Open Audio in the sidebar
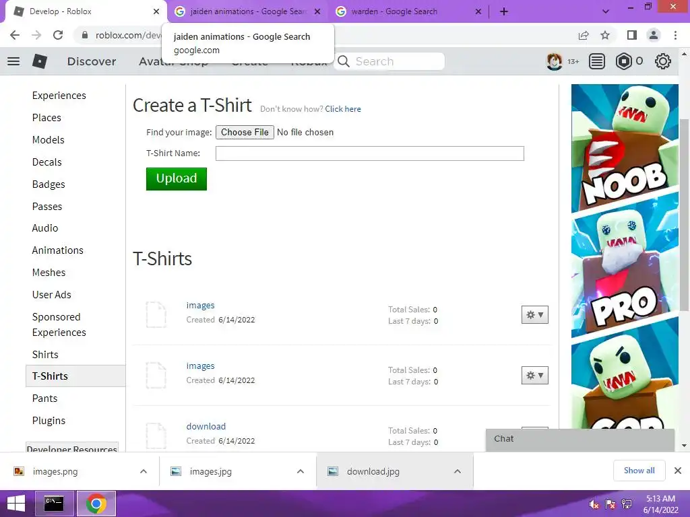Viewport: 690px width, 517px height. 45,228
